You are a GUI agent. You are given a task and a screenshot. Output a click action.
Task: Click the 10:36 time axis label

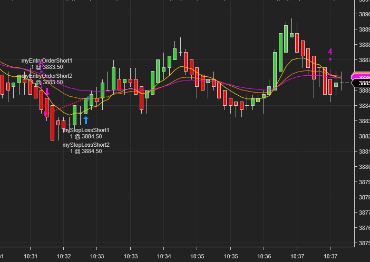(x=264, y=256)
